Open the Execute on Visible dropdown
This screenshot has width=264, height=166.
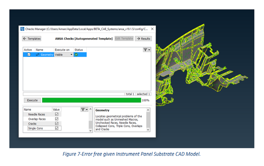(x=71, y=55)
